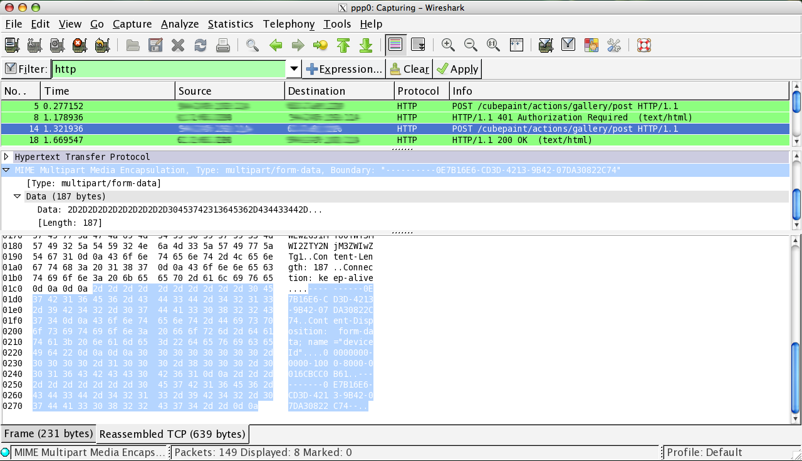Expand Hypertext Transfer Protocol tree node
Viewport: 802px width, 461px height.
[x=6, y=157]
